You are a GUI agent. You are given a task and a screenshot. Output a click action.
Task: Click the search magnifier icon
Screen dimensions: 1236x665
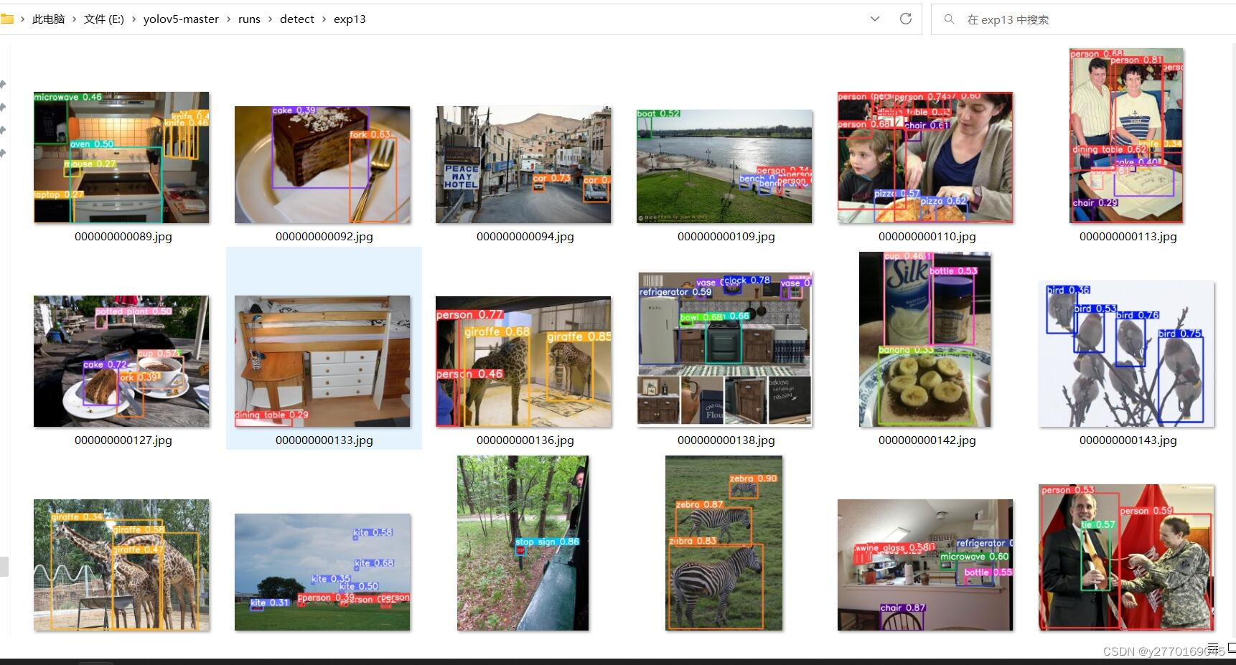[x=949, y=19]
